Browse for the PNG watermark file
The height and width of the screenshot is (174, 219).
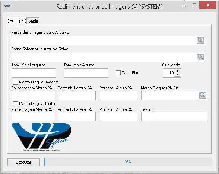203,95
